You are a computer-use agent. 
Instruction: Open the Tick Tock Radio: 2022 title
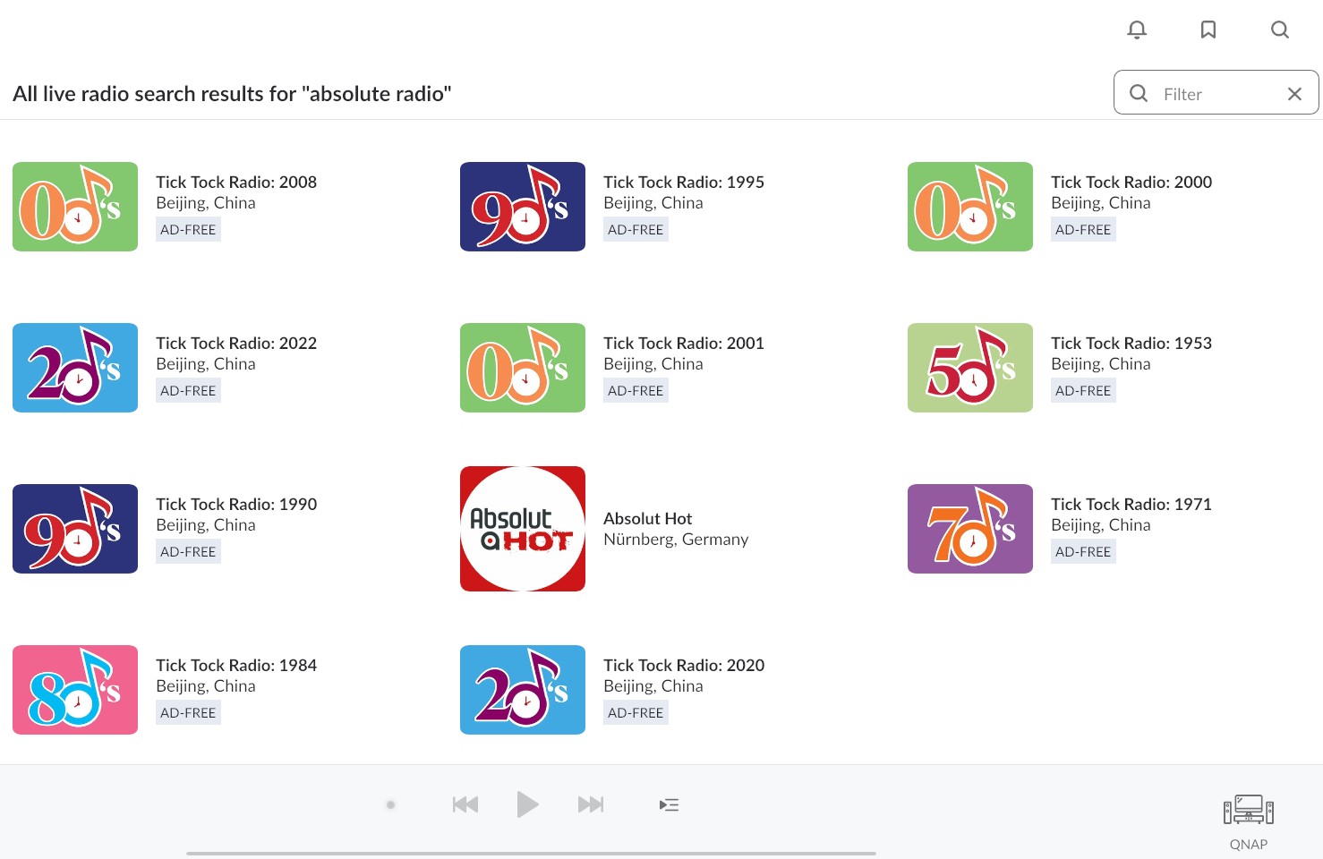[236, 343]
